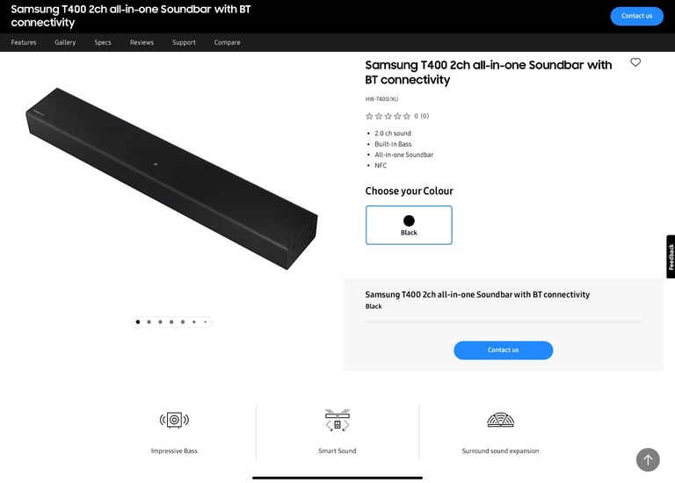Select the second carousel pagination dot
Viewport: 675px width, 483px height.
149,321
